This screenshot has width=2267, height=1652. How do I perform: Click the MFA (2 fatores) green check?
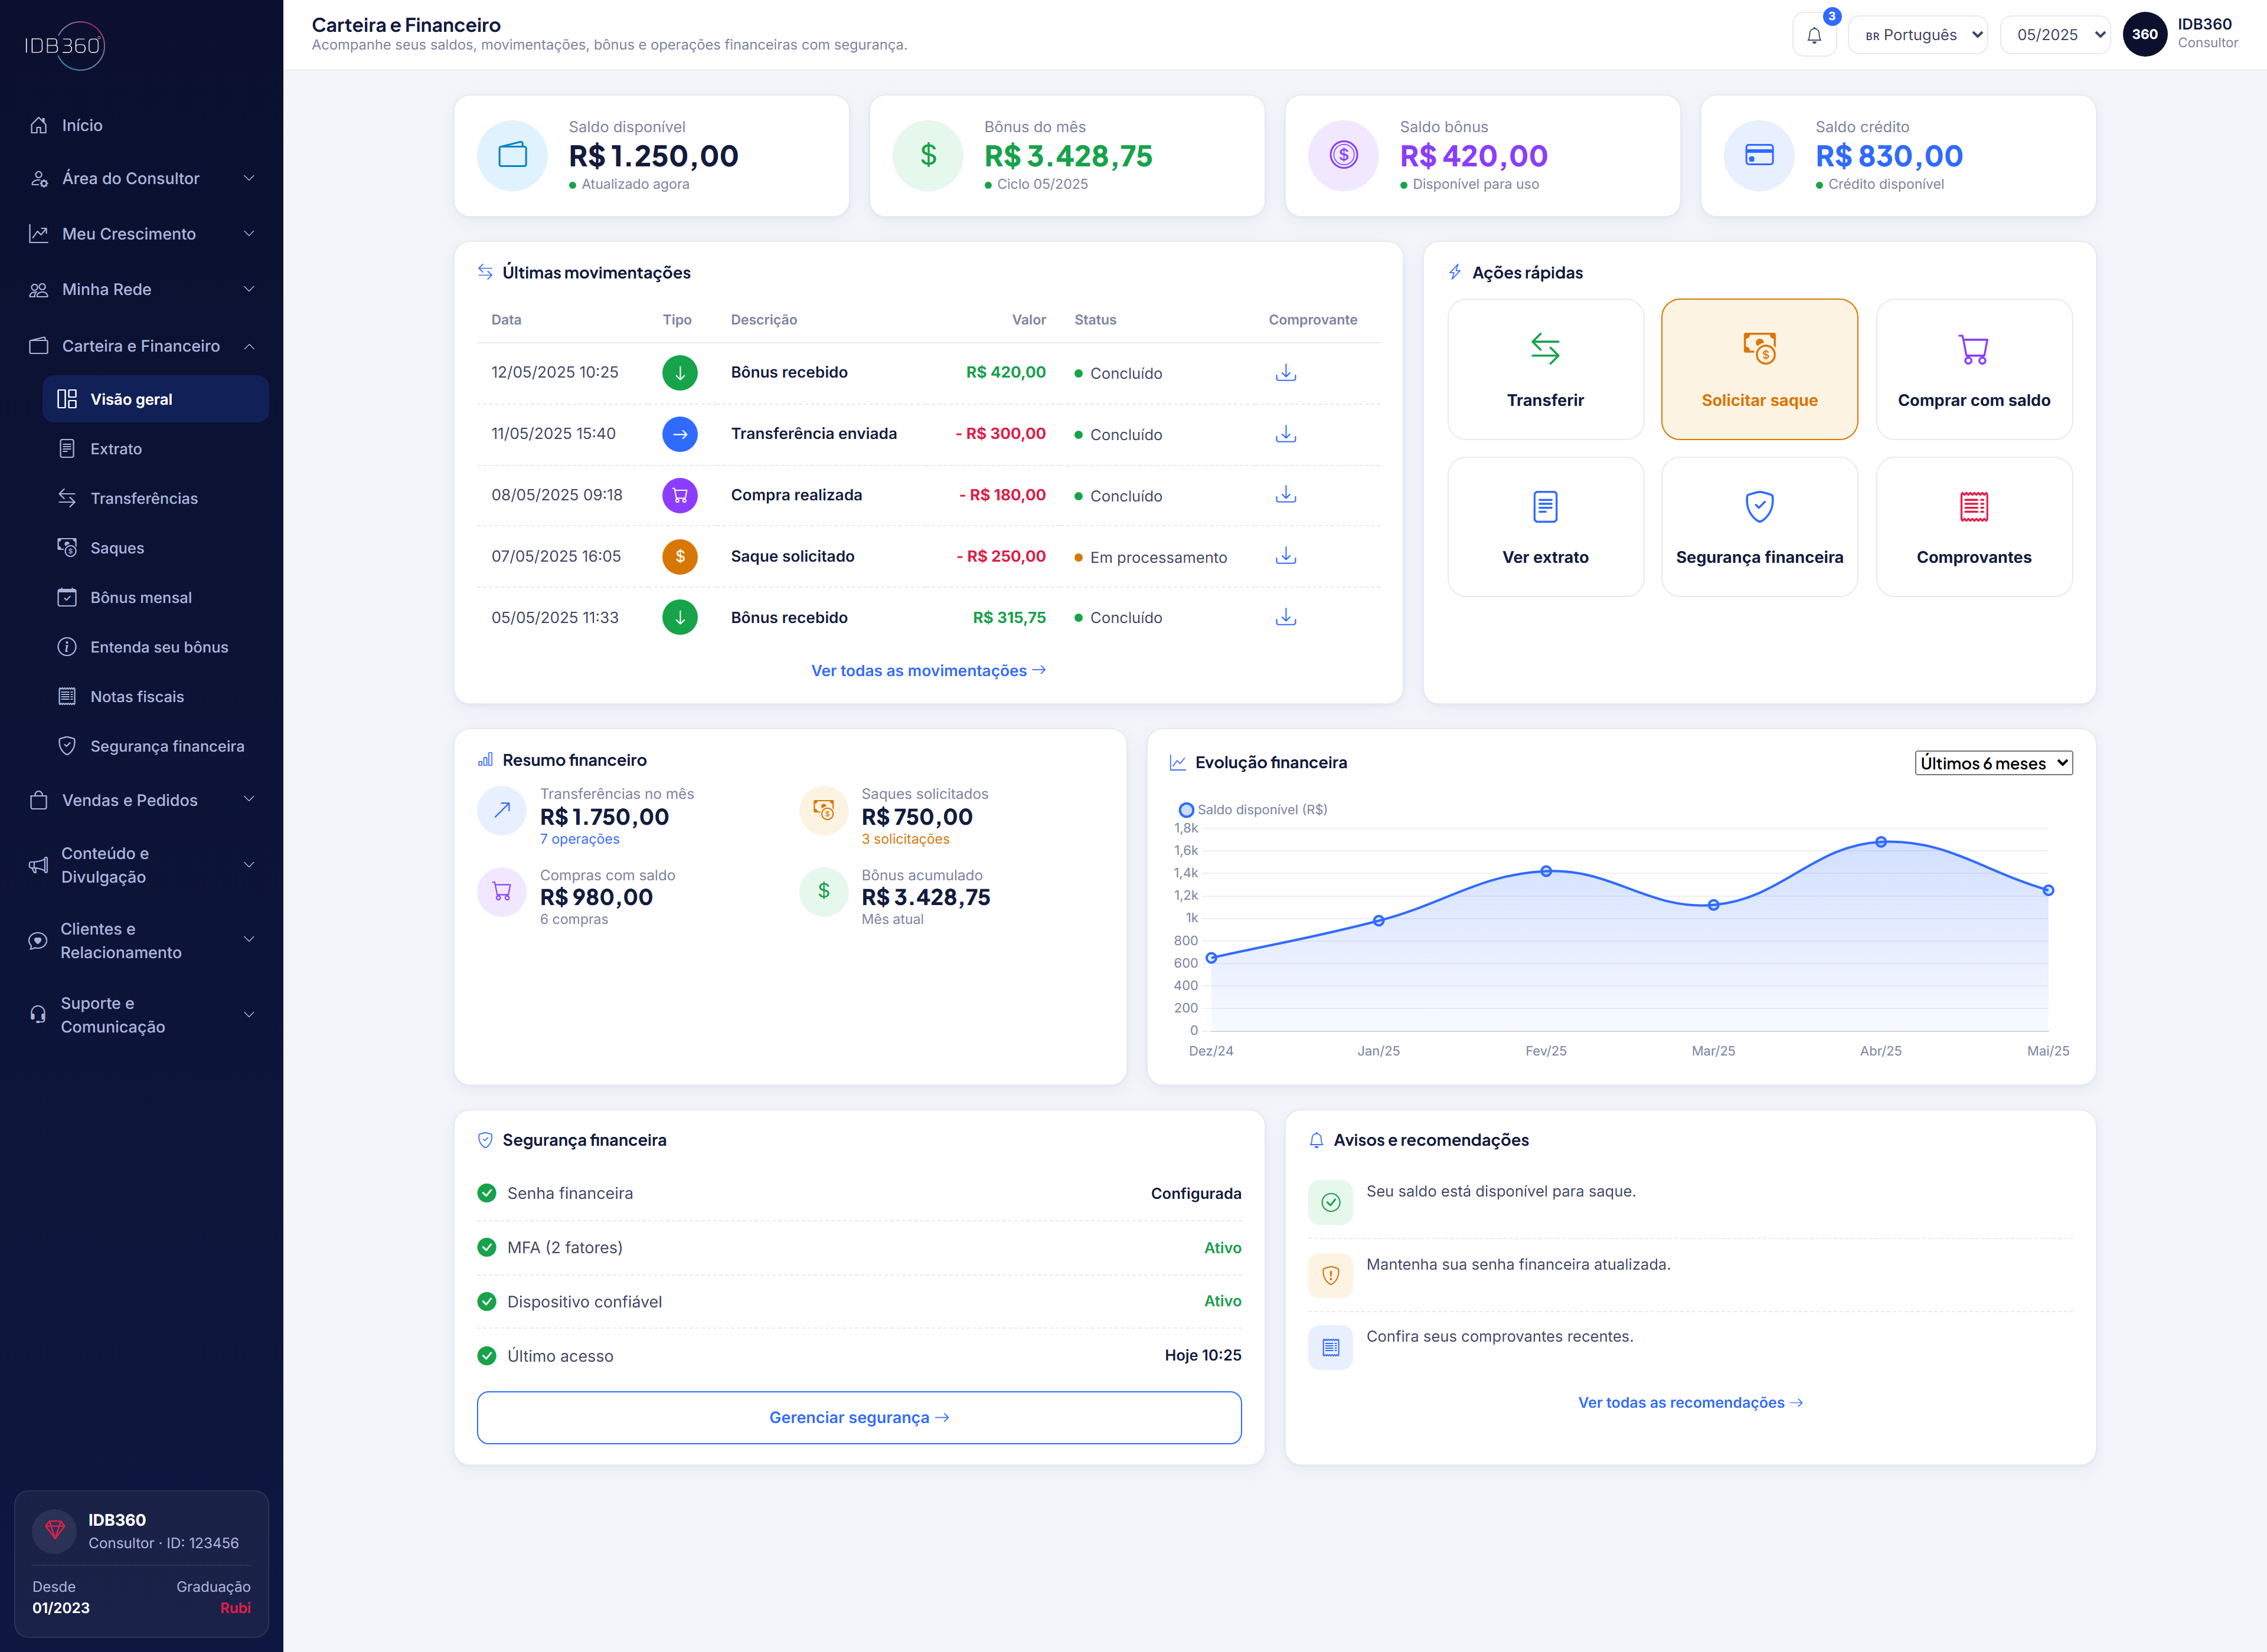click(487, 1247)
